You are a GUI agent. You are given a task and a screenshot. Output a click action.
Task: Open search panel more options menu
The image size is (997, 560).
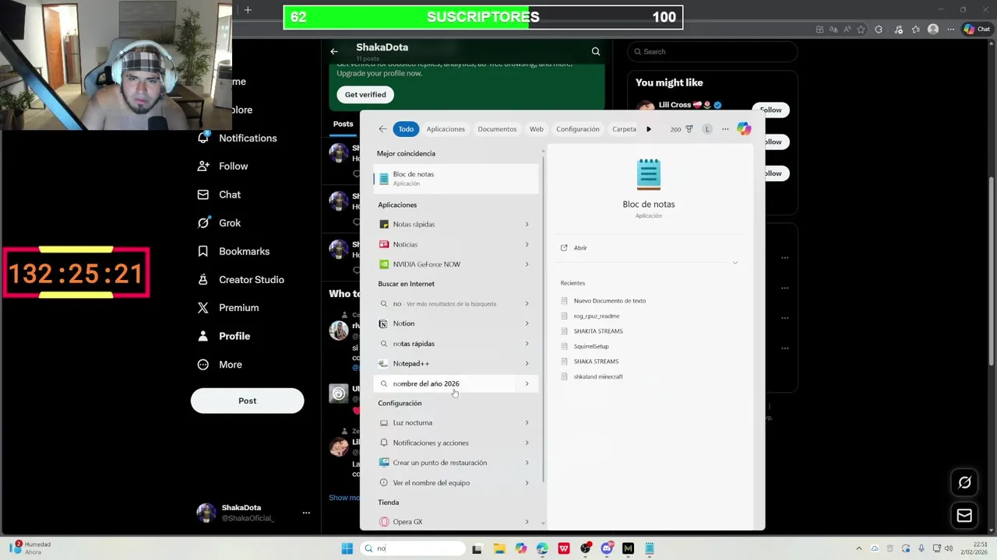pos(725,129)
